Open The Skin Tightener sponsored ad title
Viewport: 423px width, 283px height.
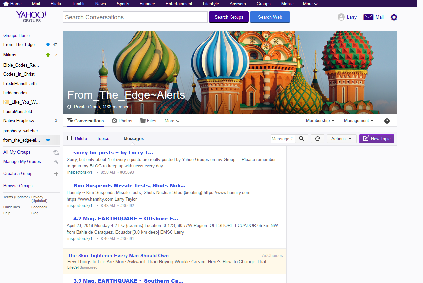(119, 256)
